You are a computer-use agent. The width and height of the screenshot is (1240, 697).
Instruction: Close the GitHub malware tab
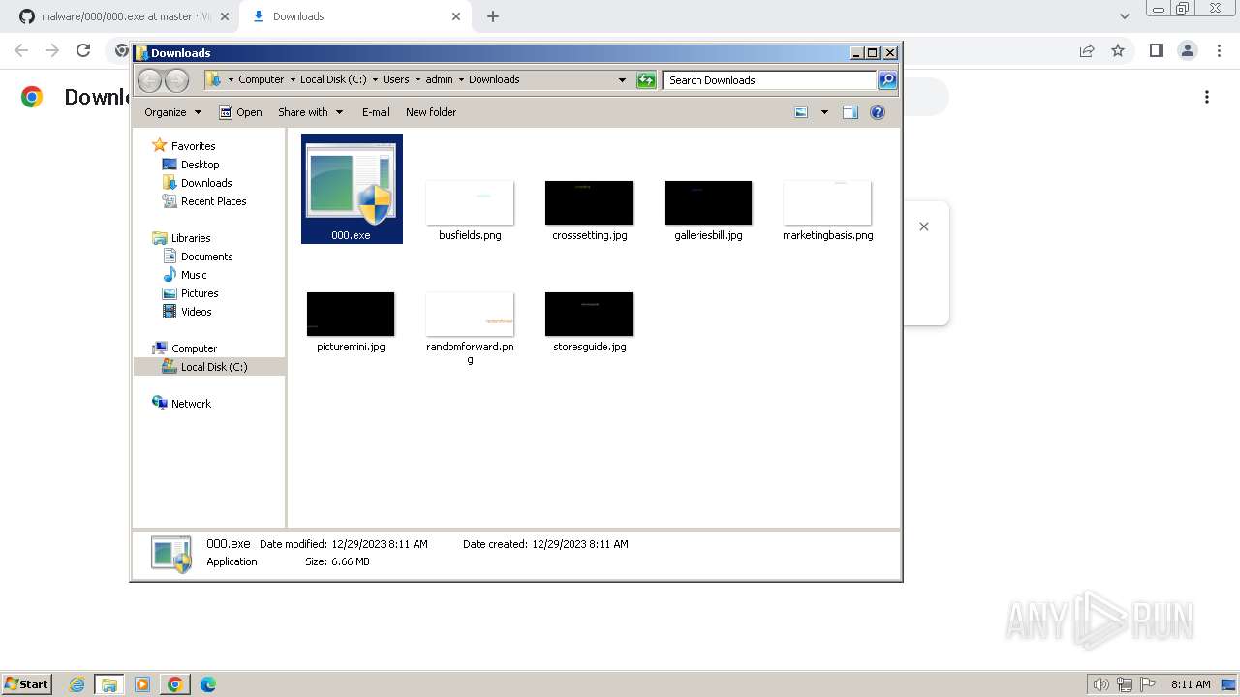(224, 16)
